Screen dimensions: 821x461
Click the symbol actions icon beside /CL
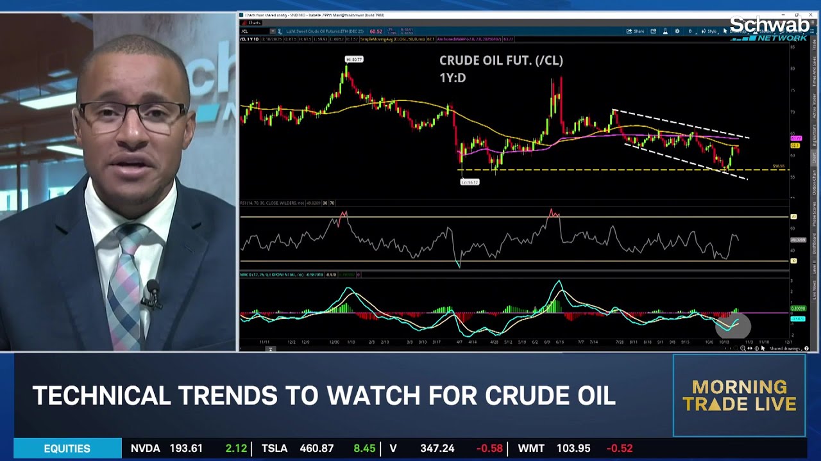tap(280, 31)
